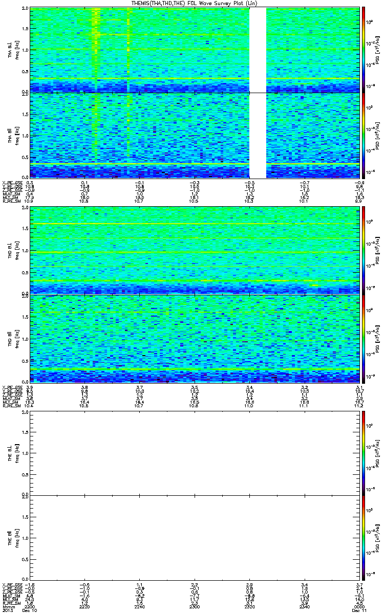
Task: Click the 2240 time tick label
Action: [x=140, y=607]
